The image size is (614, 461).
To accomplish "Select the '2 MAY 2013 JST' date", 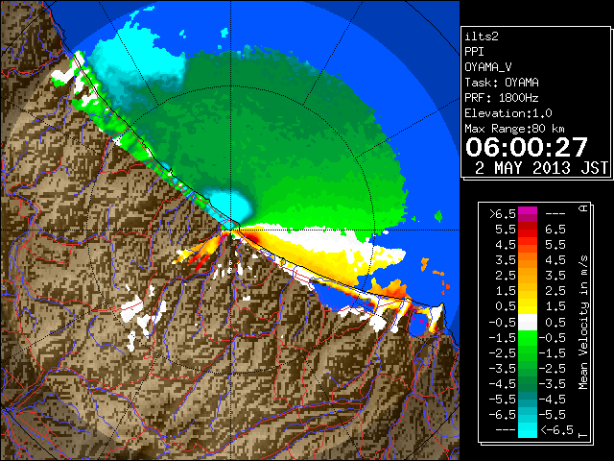I will coord(541,168).
